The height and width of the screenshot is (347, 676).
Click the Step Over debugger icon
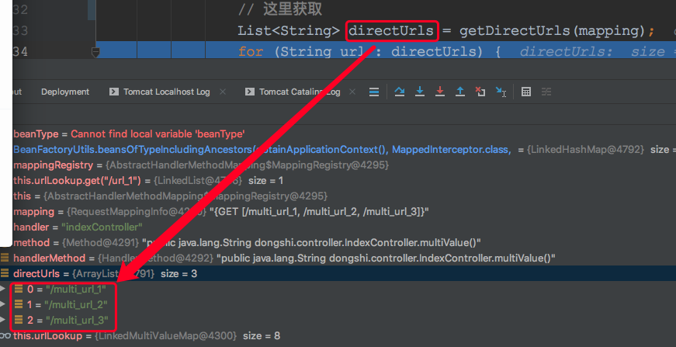tap(400, 92)
